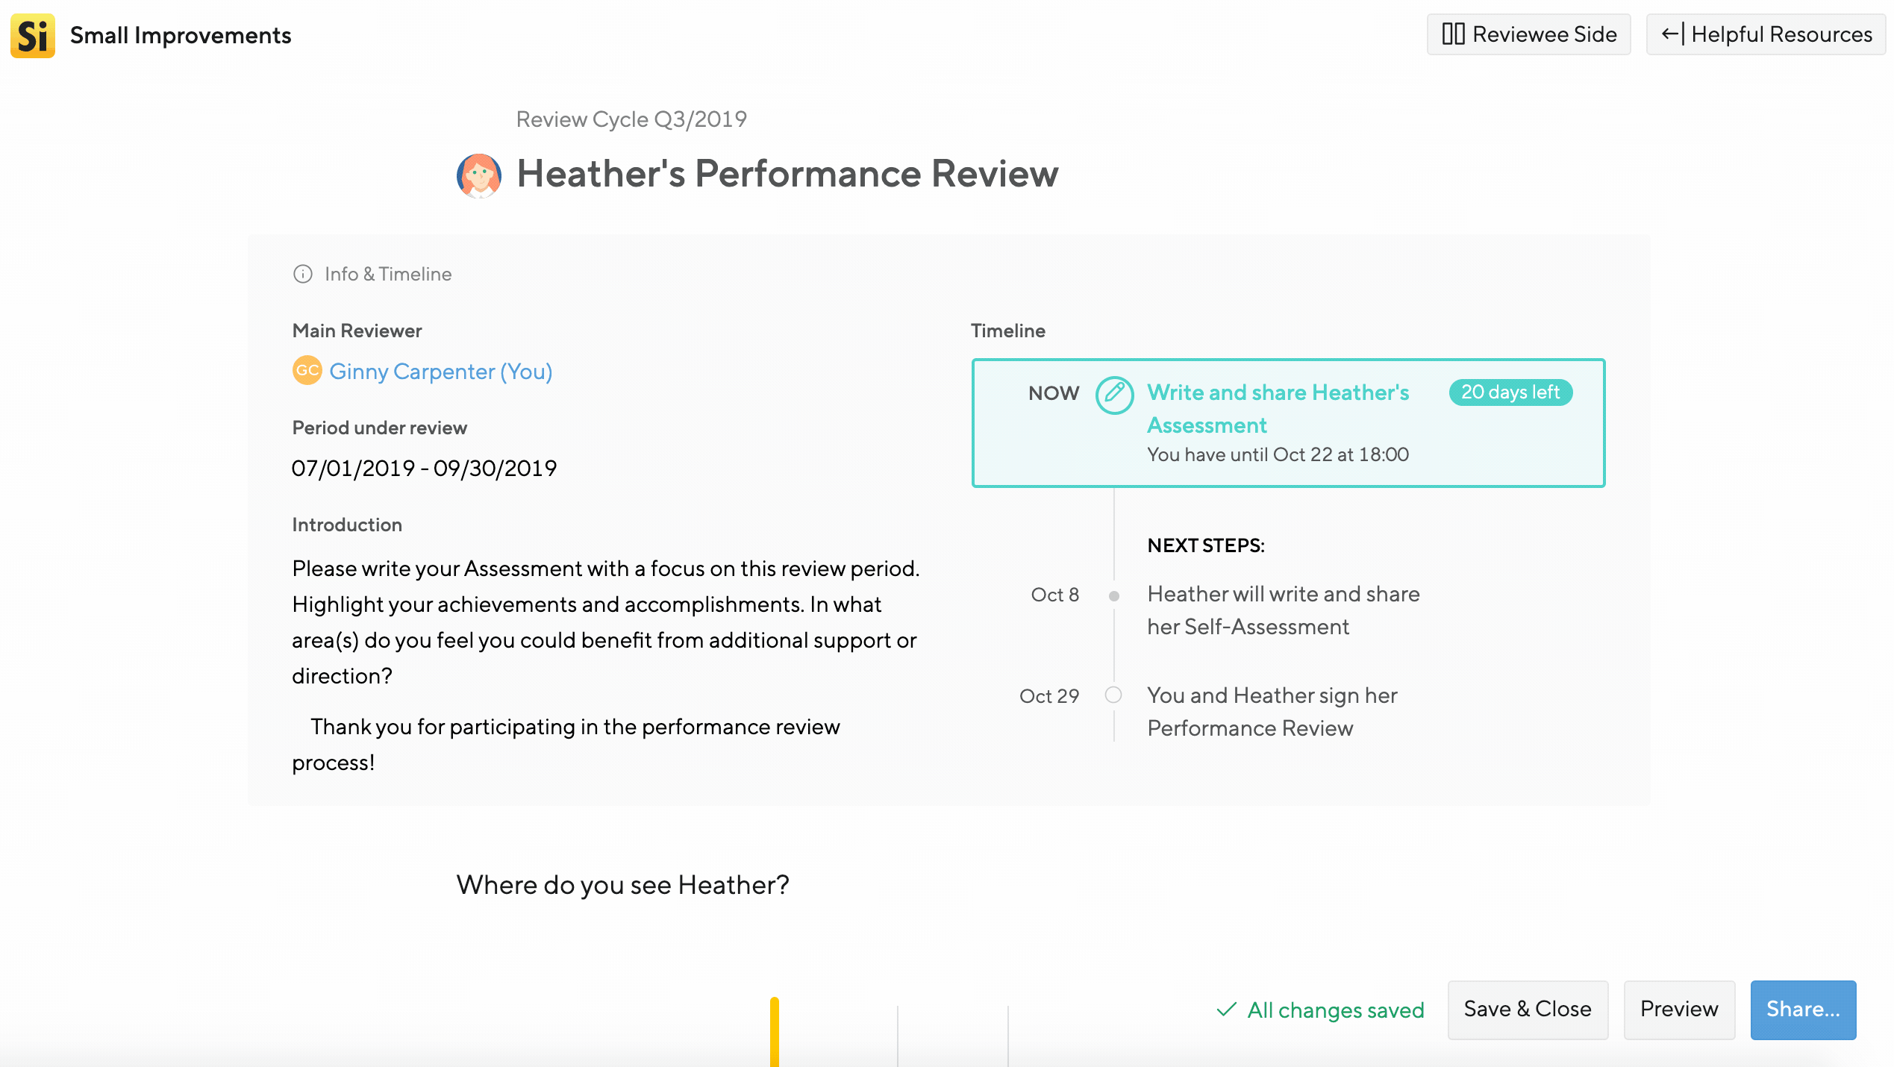
Task: Open Helpful Resources
Action: point(1766,34)
